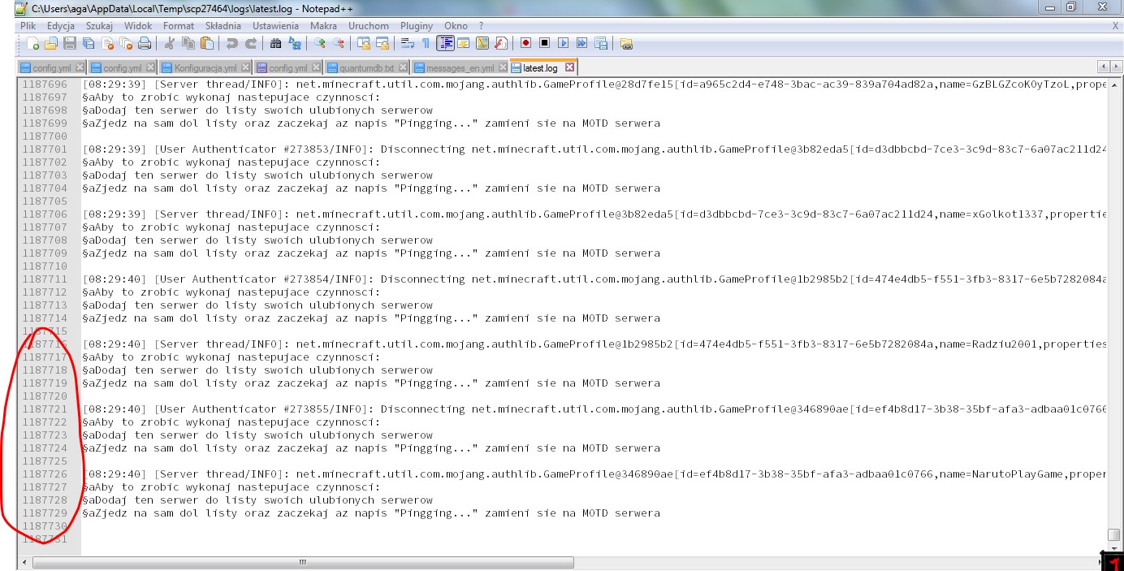Start macro recording with red dot

(x=525, y=43)
